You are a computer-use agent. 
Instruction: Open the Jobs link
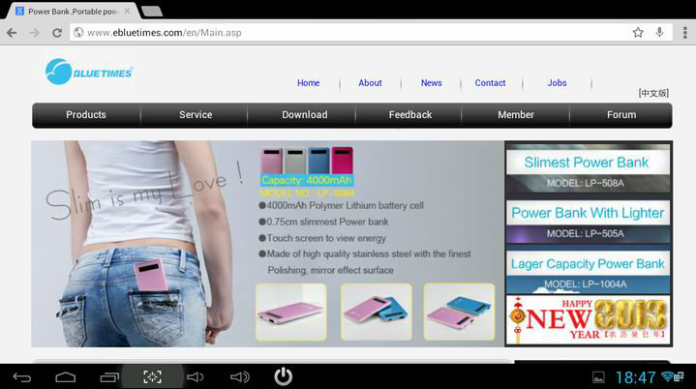[557, 83]
